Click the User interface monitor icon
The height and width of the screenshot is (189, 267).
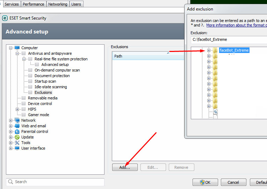(17, 148)
